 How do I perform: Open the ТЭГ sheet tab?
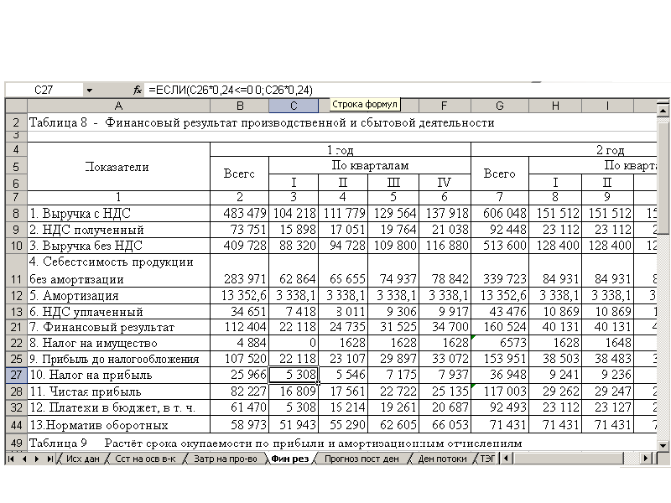tap(487, 459)
